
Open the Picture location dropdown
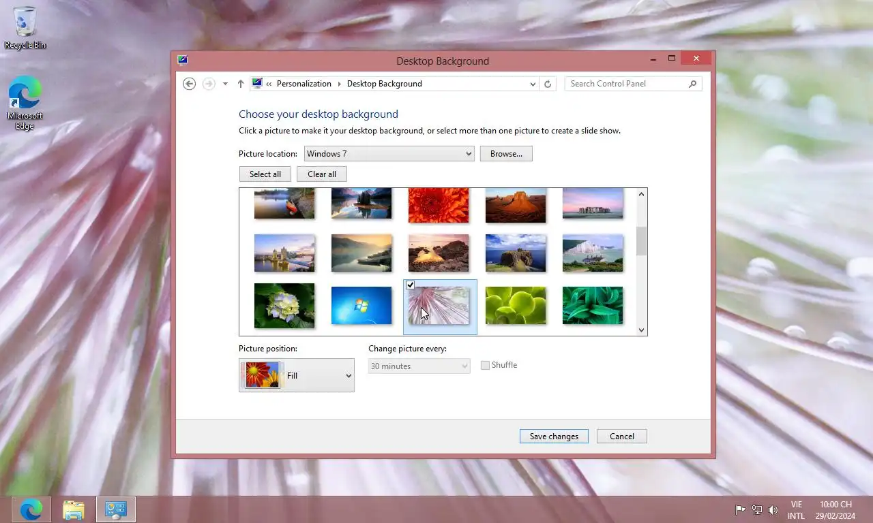389,154
